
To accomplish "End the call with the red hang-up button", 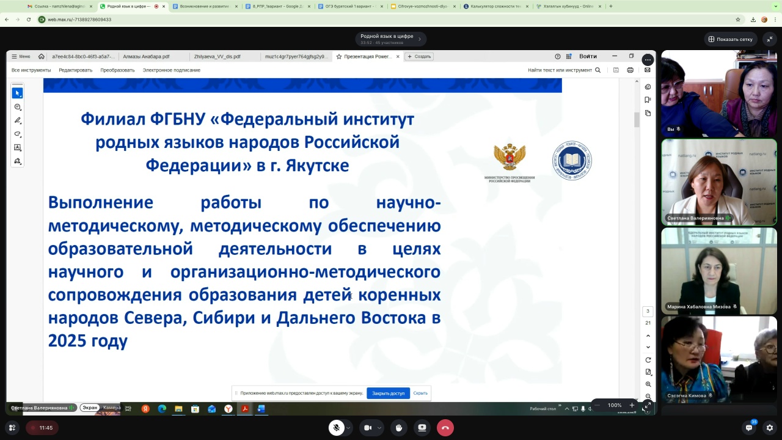I will click(445, 428).
